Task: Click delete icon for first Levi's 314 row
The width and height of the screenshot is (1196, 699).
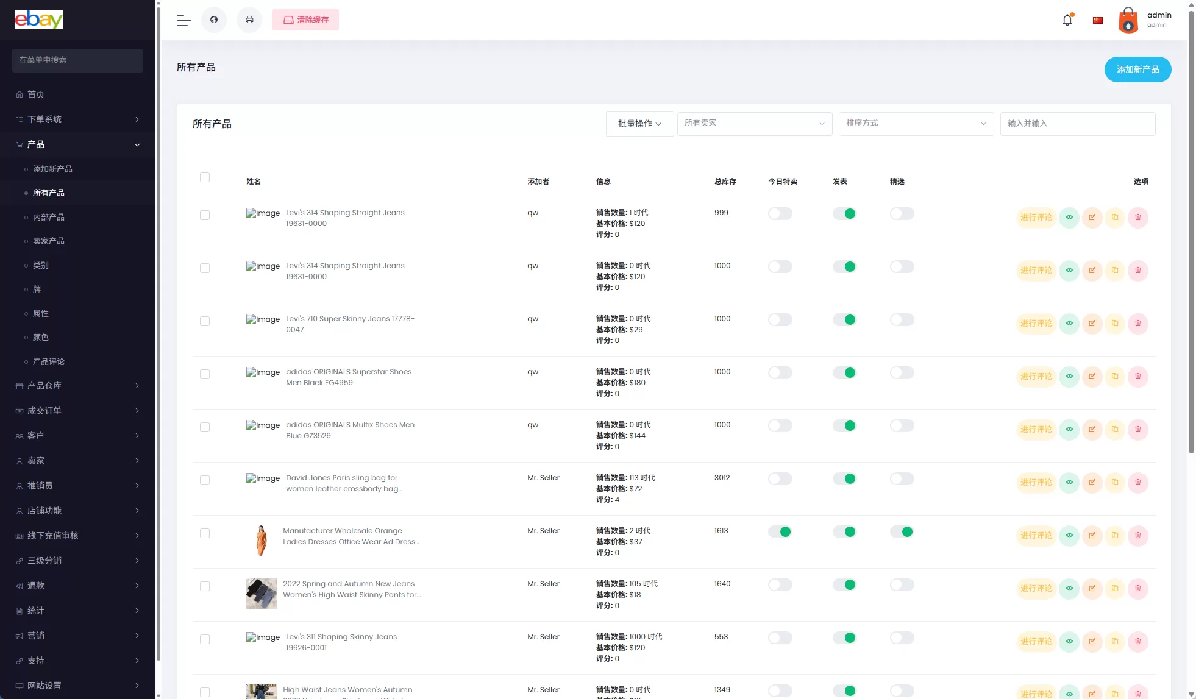Action: (1137, 218)
